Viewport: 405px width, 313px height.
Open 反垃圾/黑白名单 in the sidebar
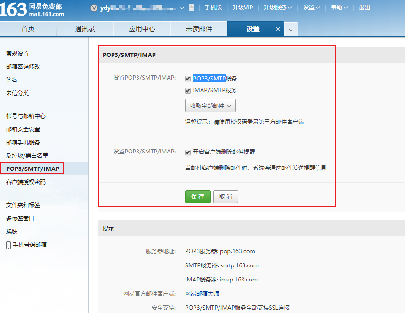(27, 156)
